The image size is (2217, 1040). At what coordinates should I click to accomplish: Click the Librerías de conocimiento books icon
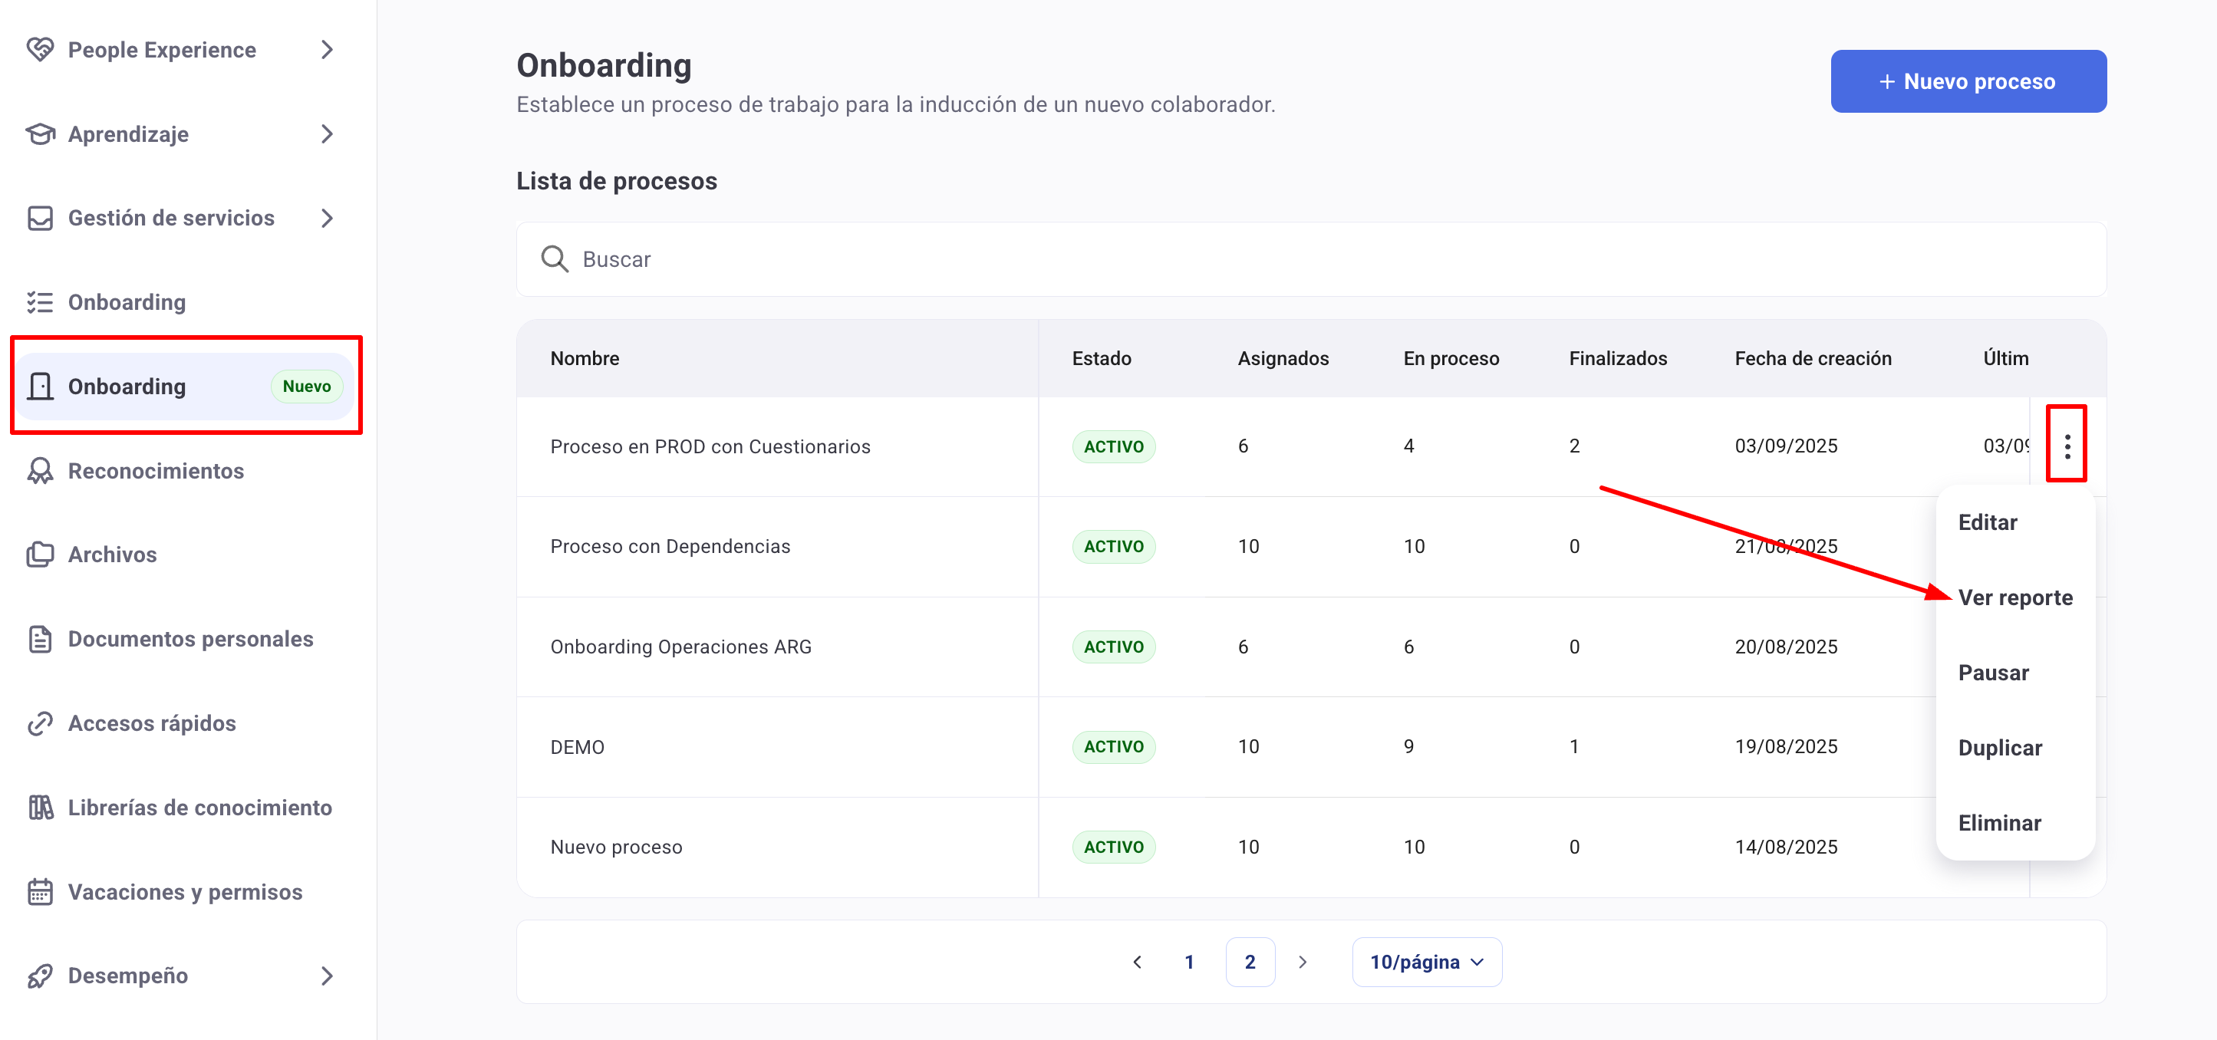point(40,807)
